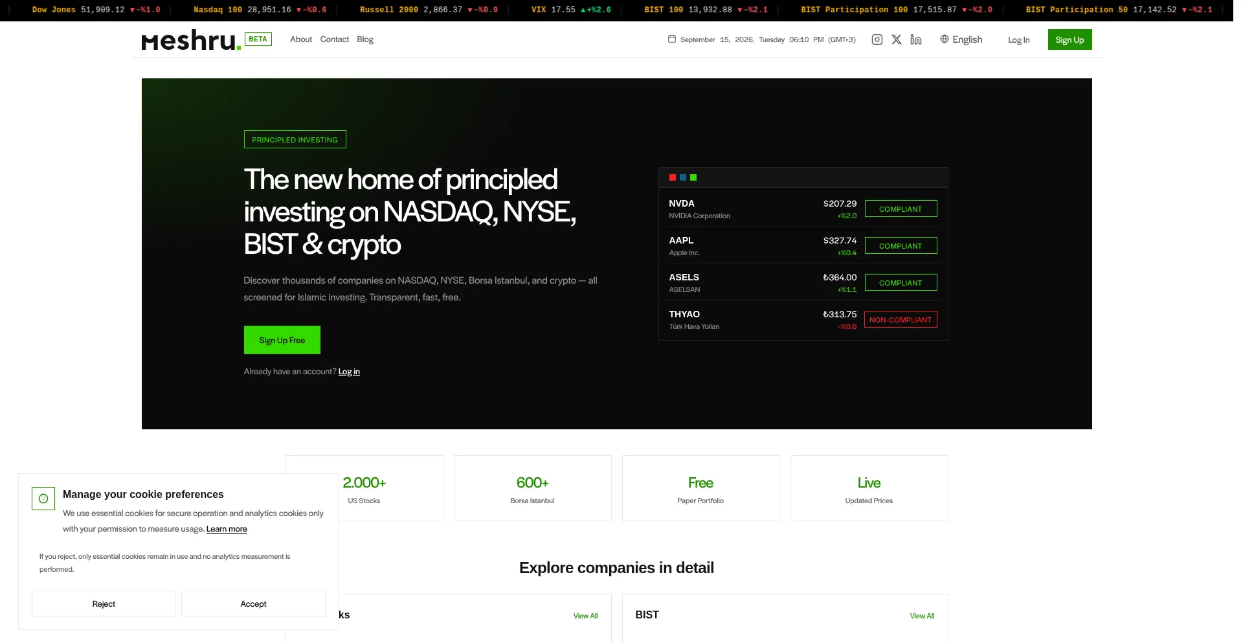This screenshot has width=1243, height=643.
Task: Open the Contact page
Action: 335,39
